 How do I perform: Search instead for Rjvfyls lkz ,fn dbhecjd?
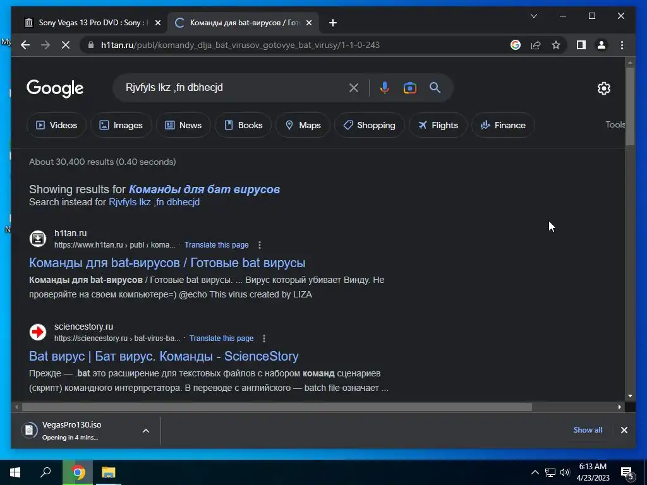[x=154, y=202]
